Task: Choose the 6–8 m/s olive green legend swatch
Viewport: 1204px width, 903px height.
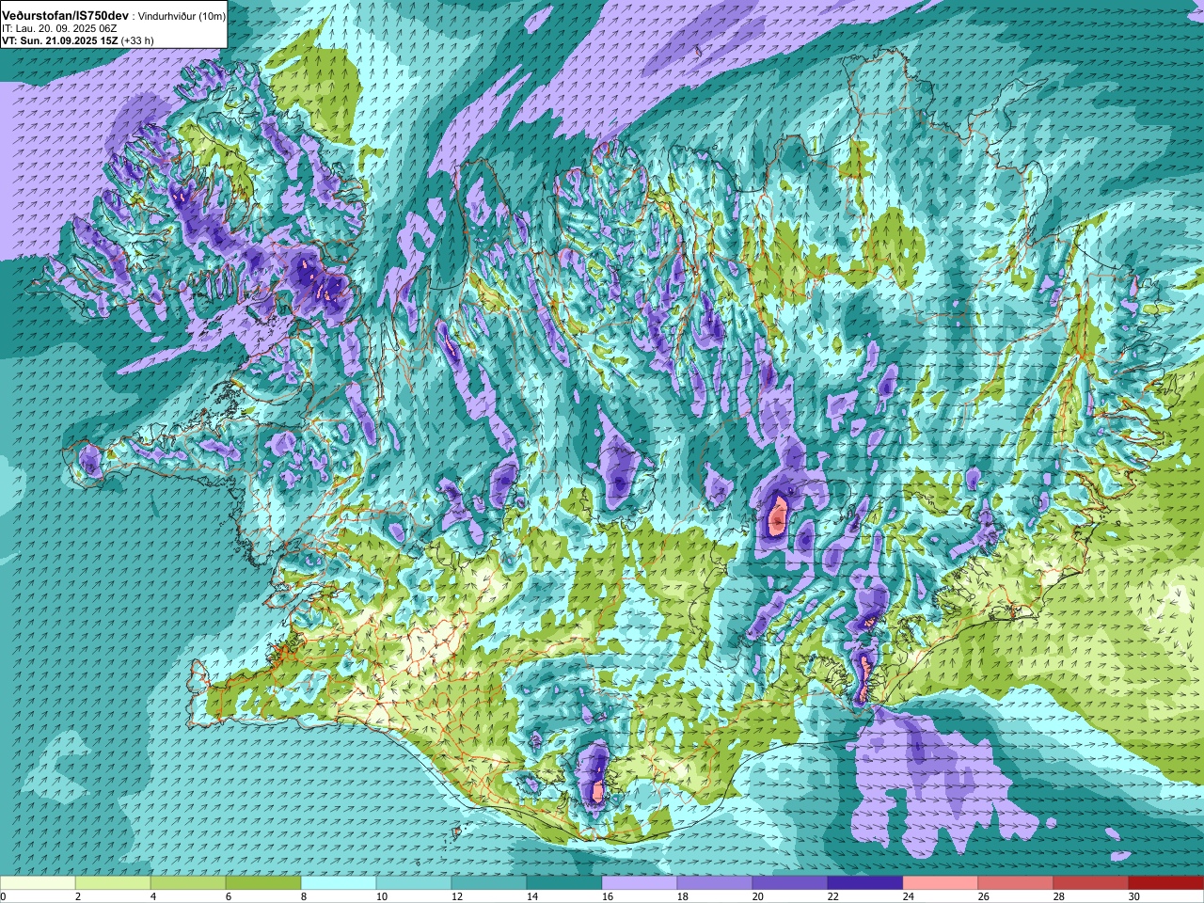Action: click(263, 883)
